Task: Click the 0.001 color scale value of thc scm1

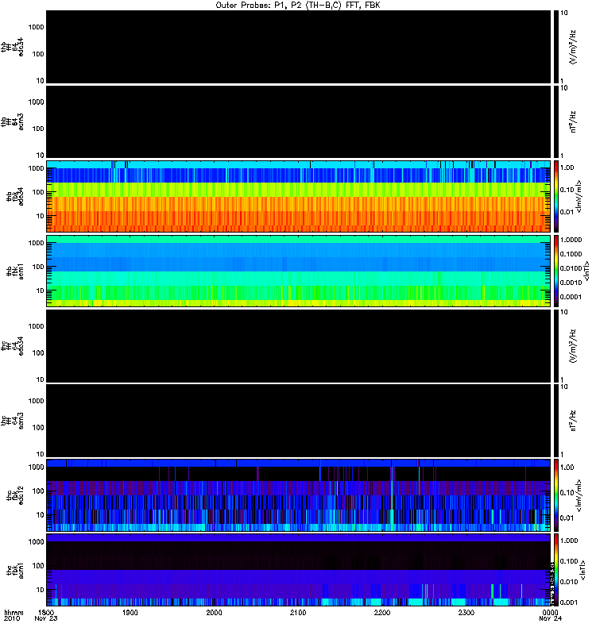Action: click(x=569, y=602)
